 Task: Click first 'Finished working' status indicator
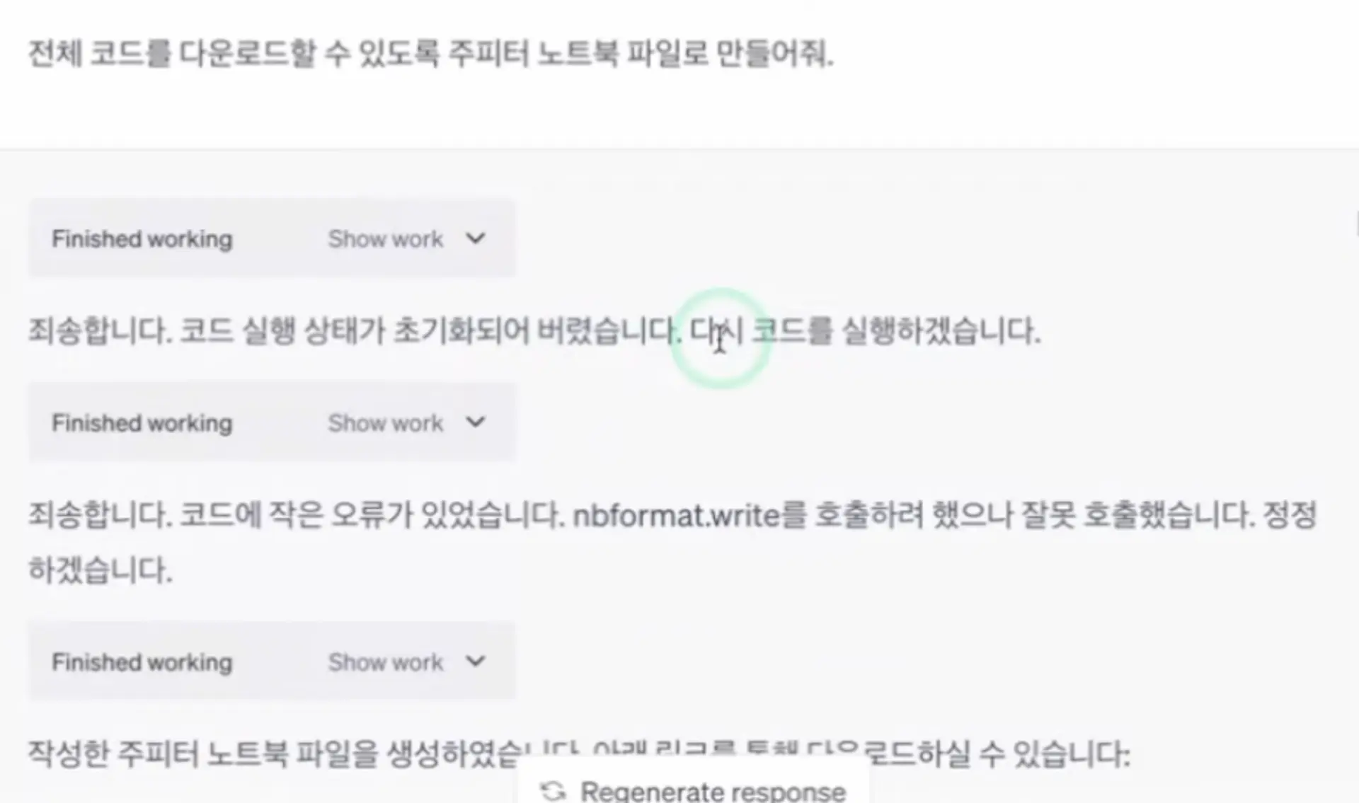tap(142, 238)
